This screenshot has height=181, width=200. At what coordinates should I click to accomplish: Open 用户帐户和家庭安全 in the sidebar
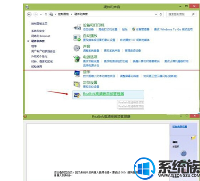(x=43, y=51)
